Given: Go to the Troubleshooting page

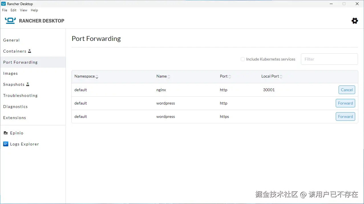Looking at the screenshot, I should point(33,95).
